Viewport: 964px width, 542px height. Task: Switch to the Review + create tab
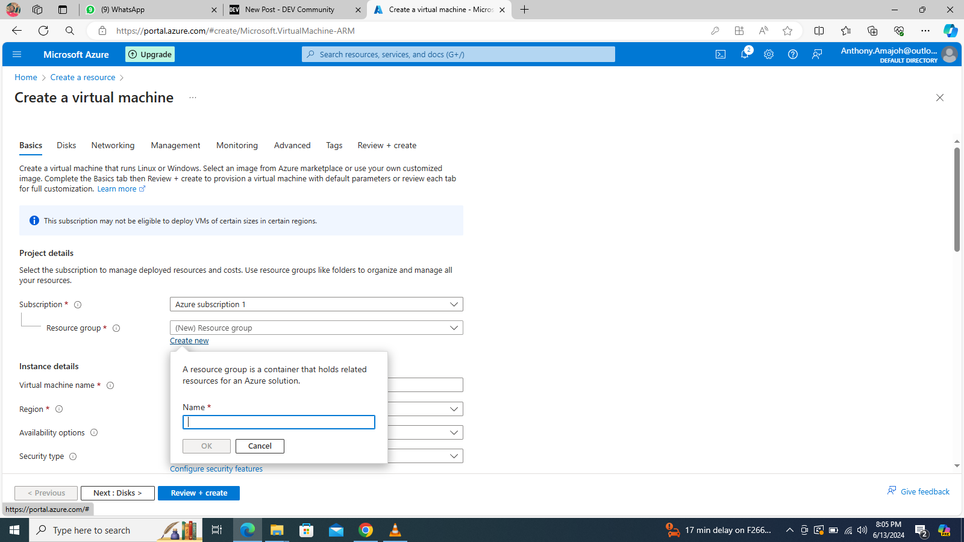coord(387,146)
